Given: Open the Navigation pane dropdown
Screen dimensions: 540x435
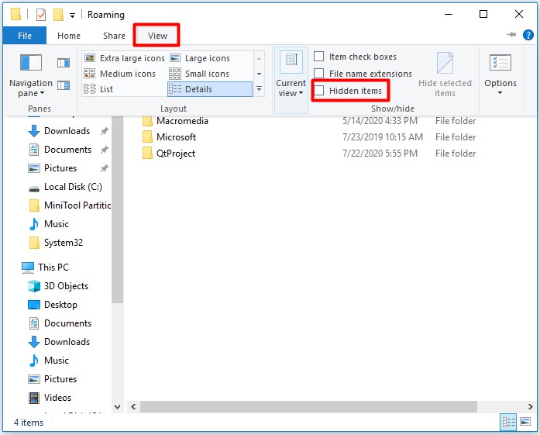Looking at the screenshot, I should point(31,76).
